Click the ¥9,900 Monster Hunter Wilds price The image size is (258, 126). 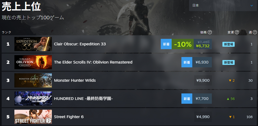click(x=203, y=80)
